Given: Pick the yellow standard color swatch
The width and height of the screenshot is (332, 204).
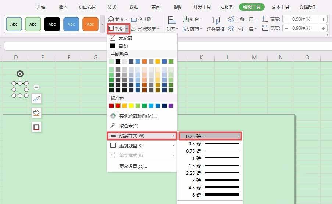Looking at the screenshot, I should point(131,106).
